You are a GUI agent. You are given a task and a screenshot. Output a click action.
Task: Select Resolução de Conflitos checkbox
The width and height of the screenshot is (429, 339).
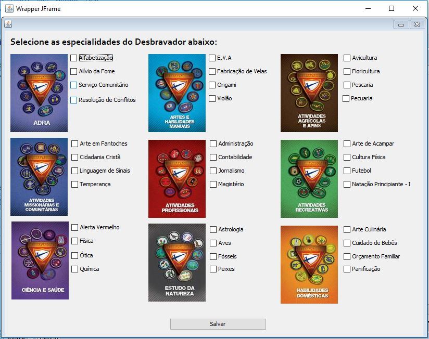73,100
